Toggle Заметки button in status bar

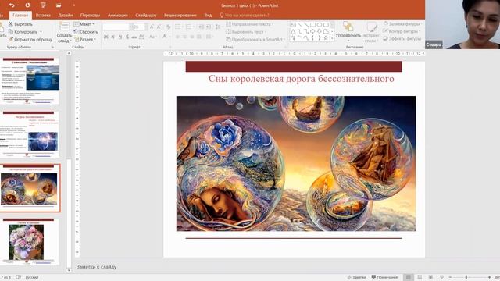356,277
